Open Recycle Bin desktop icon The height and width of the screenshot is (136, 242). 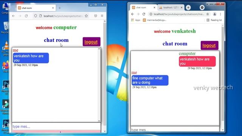[x=6, y=28]
